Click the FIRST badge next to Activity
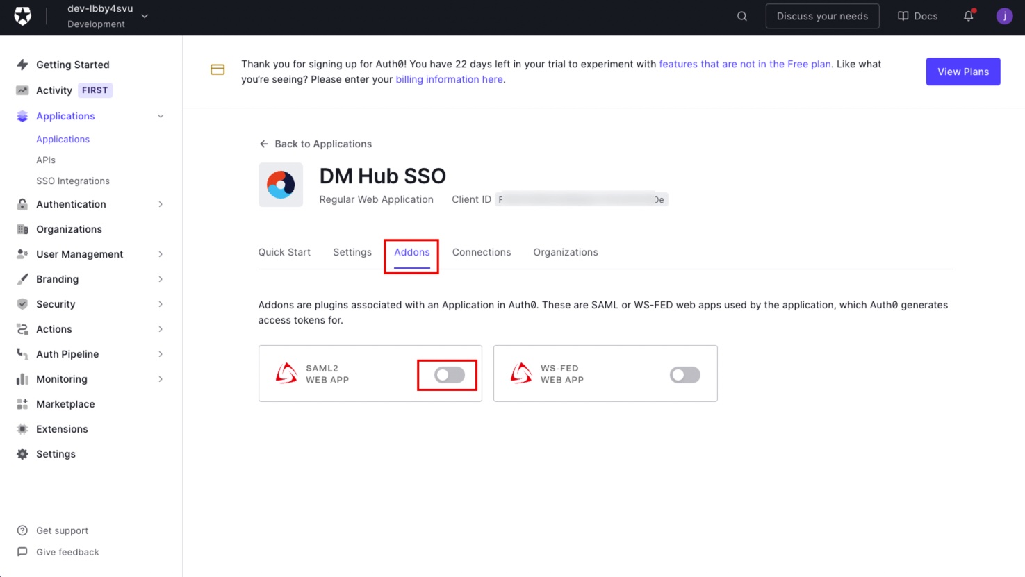Viewport: 1025px width, 577px height. pos(95,90)
